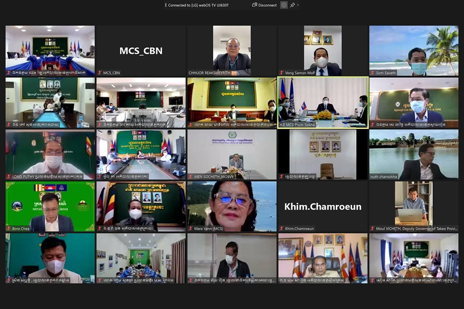Expand the chevron arrow beside the pin
The width and height of the screenshot is (464, 309).
pyautogui.click(x=298, y=5)
